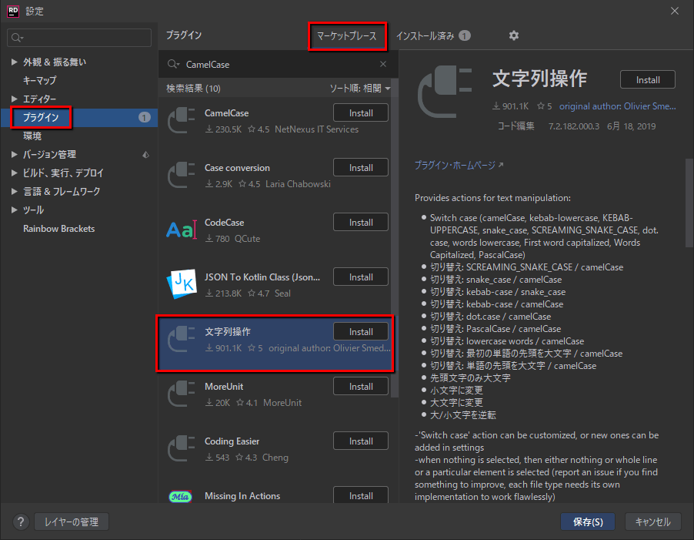
Task: Install the Missing In Actions plugin
Action: point(361,495)
